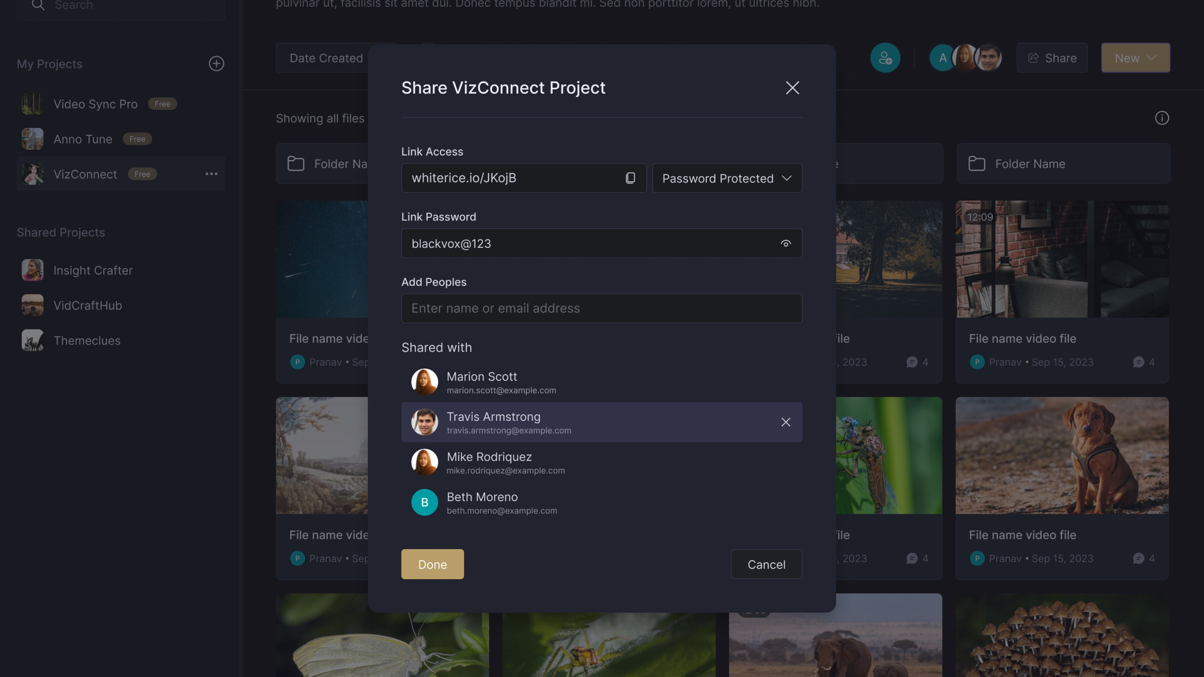Close the Share VizConnect Project dialog
This screenshot has width=1204, height=677.
[792, 88]
